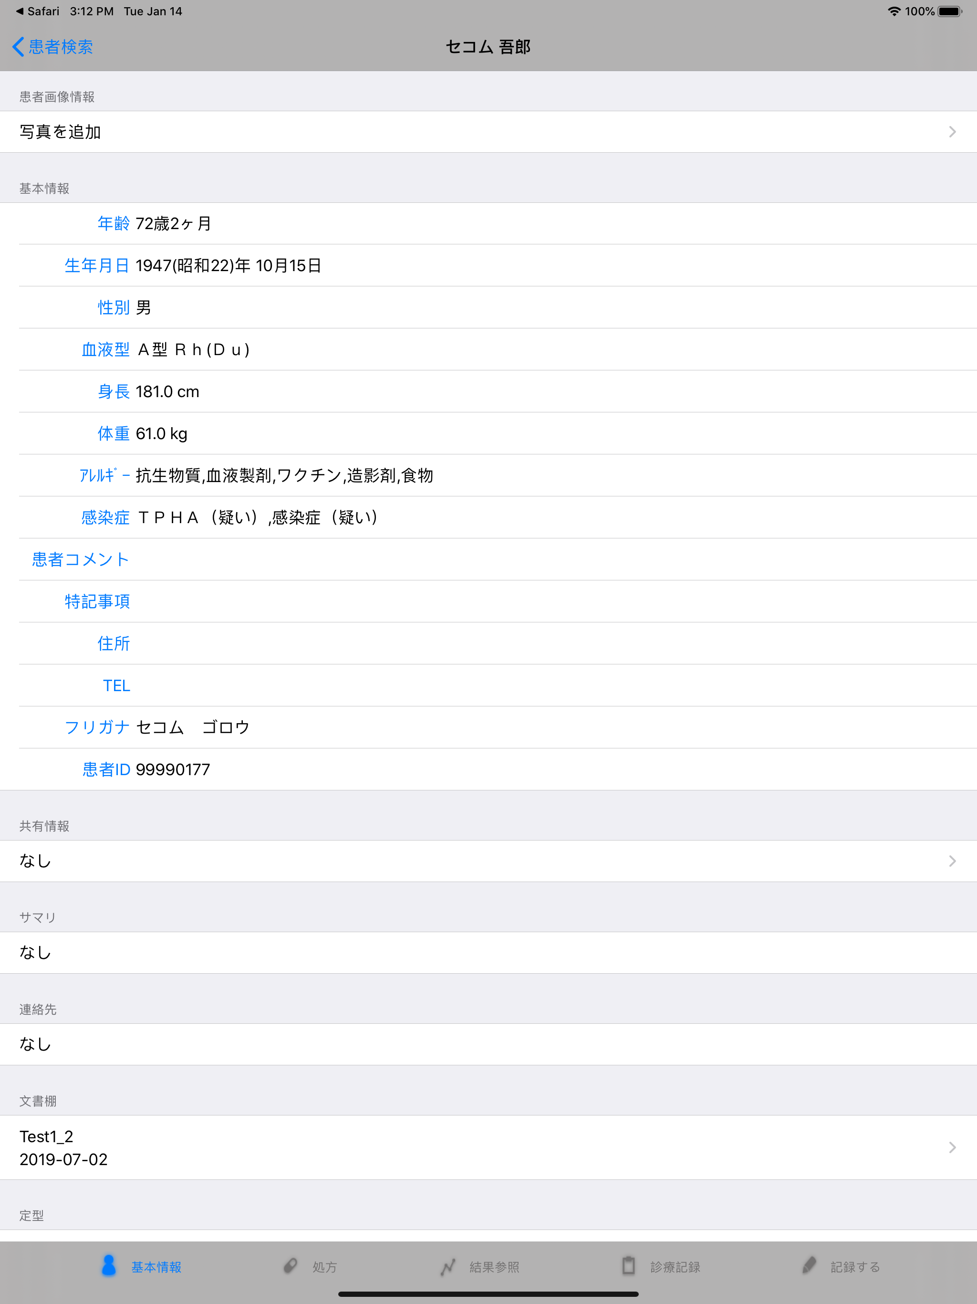Select the 特記事項 row label
This screenshot has height=1304, width=977.
click(97, 601)
